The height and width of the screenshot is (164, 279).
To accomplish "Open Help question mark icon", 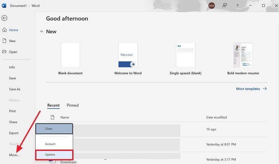I will [237, 6].
